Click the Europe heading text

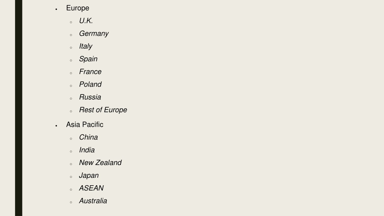(x=78, y=8)
